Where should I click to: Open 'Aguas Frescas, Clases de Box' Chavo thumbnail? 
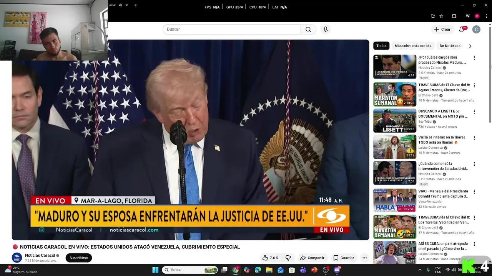click(x=395, y=94)
